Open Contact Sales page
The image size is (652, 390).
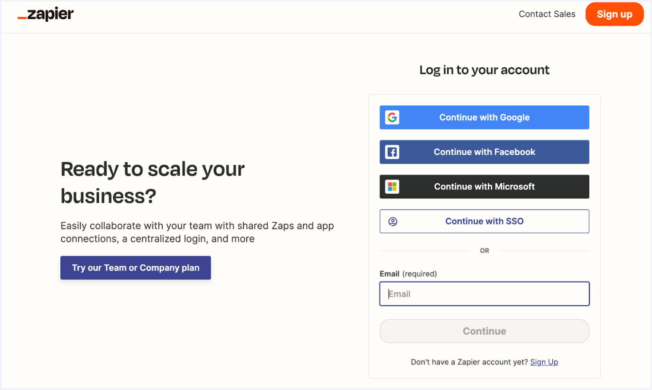click(x=547, y=14)
